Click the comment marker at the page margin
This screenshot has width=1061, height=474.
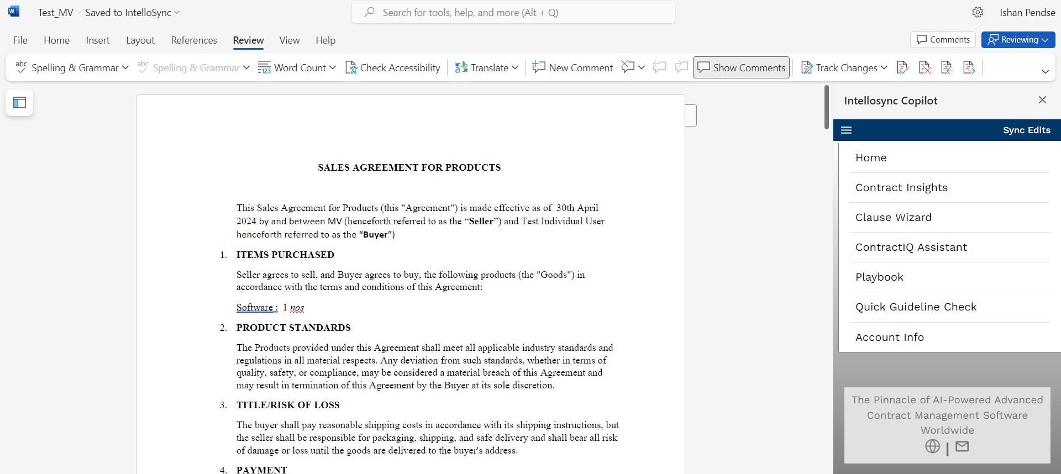(x=691, y=115)
